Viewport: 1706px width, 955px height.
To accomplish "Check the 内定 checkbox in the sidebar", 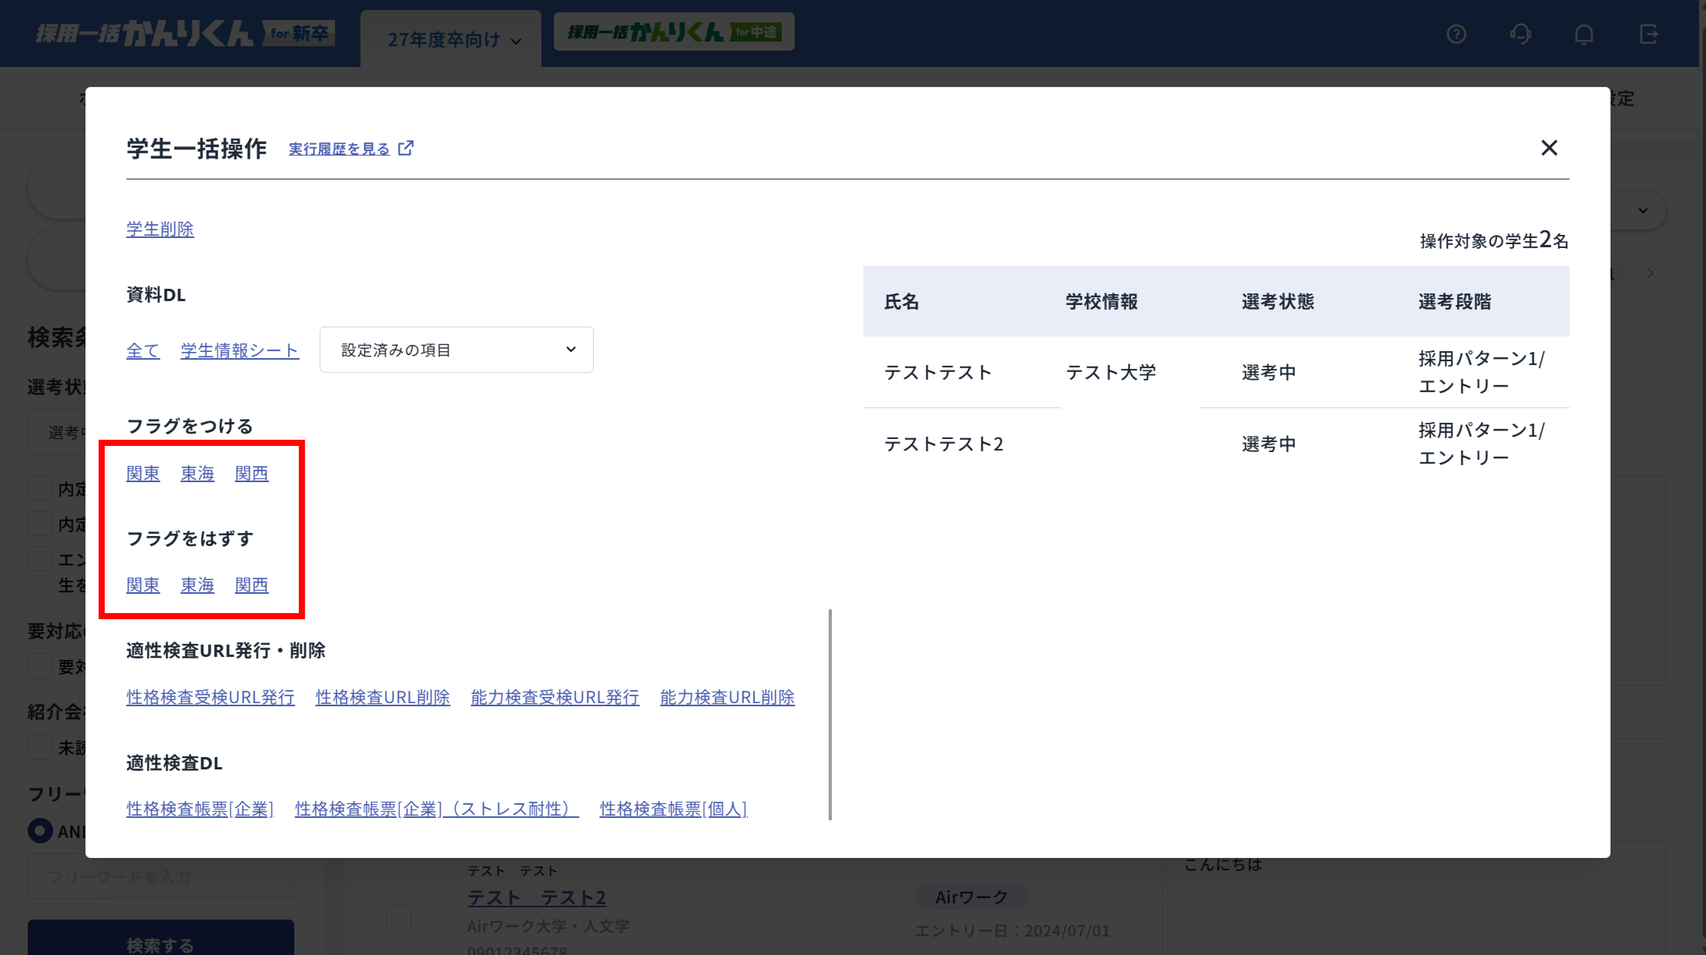I will [x=40, y=488].
